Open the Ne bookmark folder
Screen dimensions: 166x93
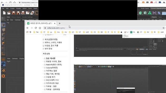[36, 32]
